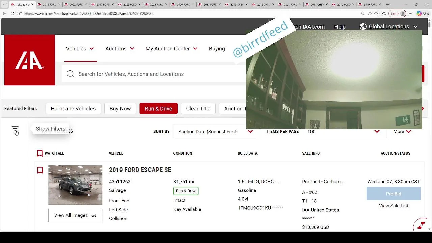Switch to the 2023 FORD tab
The image size is (432, 243).
290,5
